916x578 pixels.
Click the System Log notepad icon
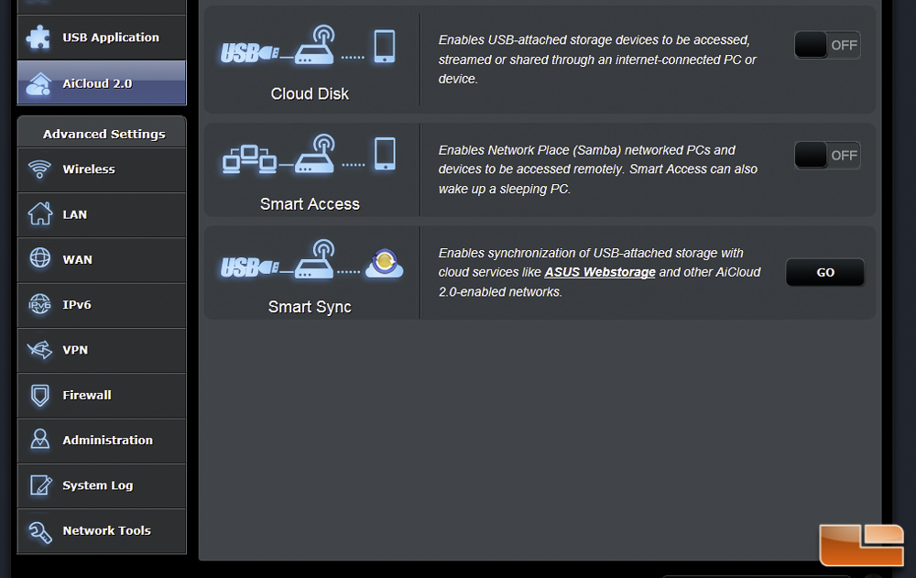tap(40, 485)
